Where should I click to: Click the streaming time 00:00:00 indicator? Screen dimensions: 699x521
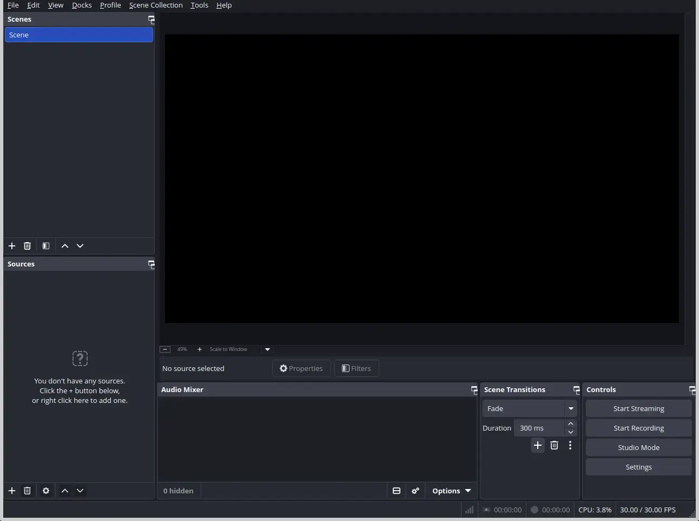coord(502,510)
